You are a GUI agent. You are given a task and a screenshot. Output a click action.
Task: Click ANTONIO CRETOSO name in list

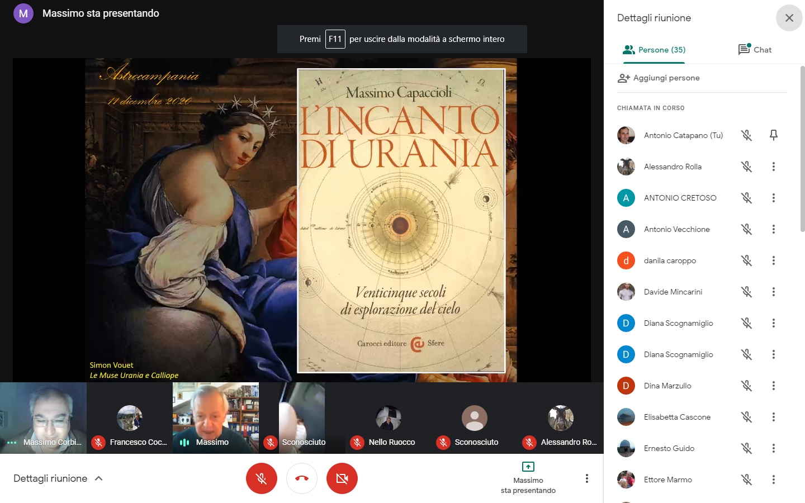point(680,198)
